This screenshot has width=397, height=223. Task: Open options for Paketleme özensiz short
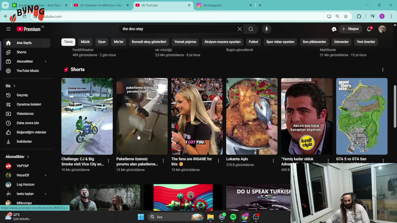click(163, 161)
